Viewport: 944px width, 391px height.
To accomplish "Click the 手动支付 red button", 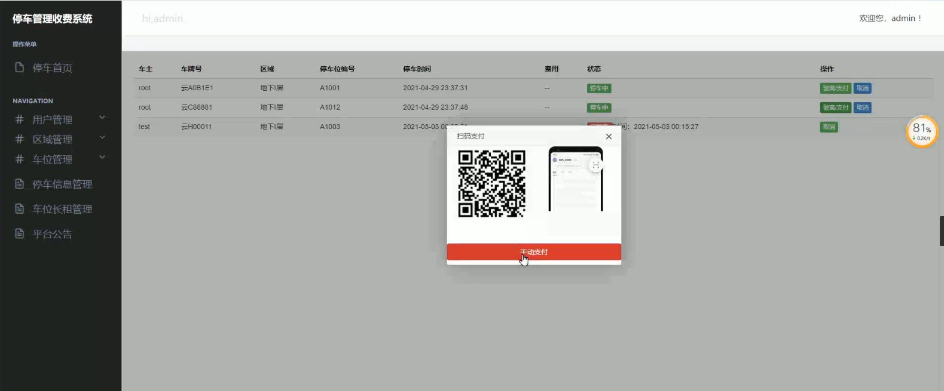I will pyautogui.click(x=534, y=252).
